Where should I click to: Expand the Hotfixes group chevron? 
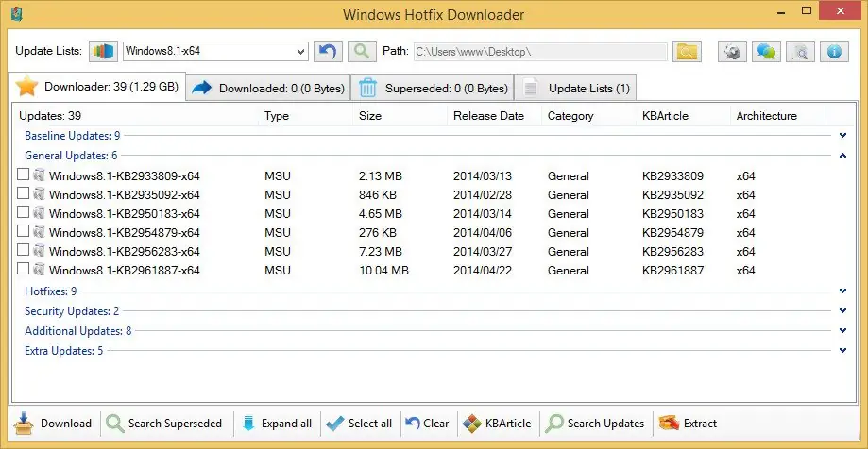pos(842,291)
